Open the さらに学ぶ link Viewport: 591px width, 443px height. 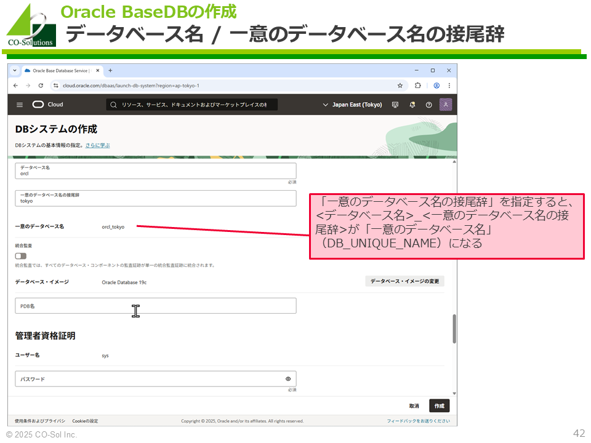click(x=98, y=145)
